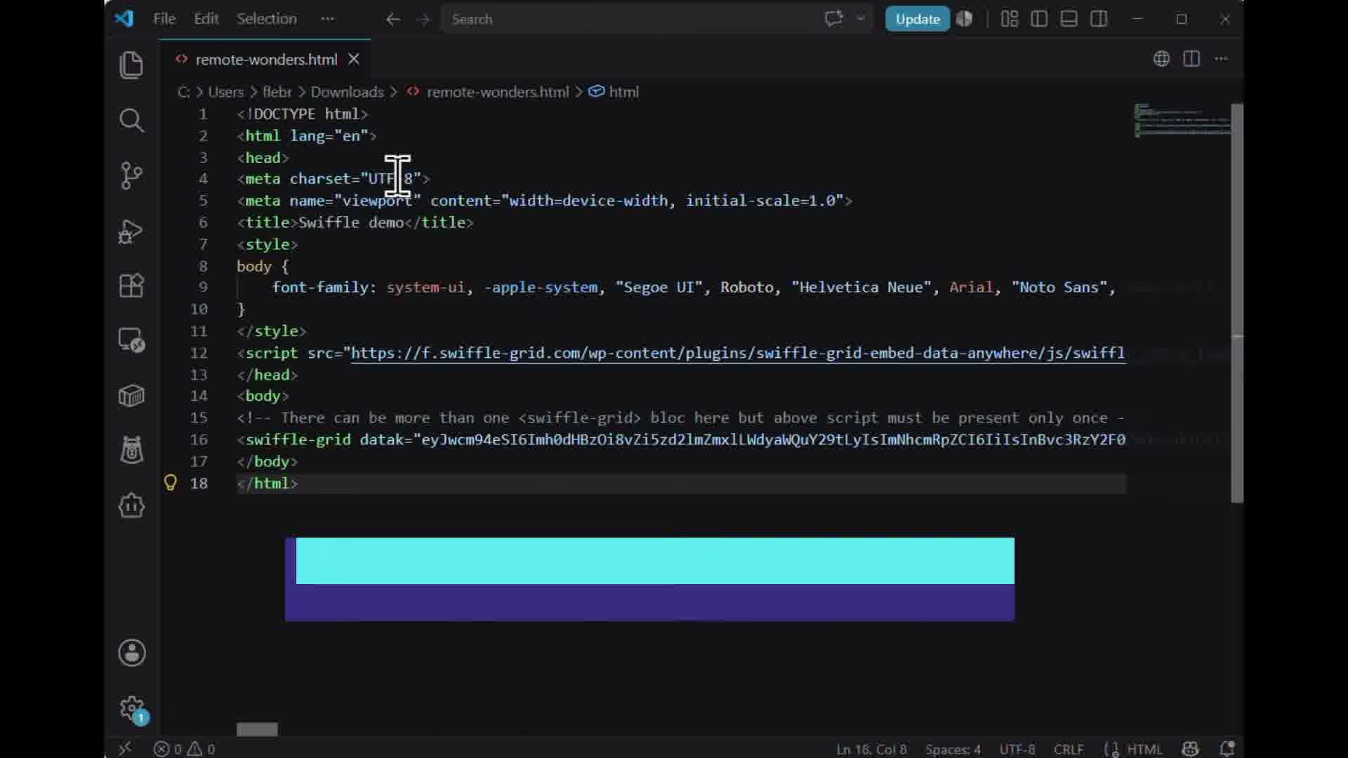Click the C: drive breadcrumb
Viewport: 1348px width, 758px height.
tap(184, 92)
